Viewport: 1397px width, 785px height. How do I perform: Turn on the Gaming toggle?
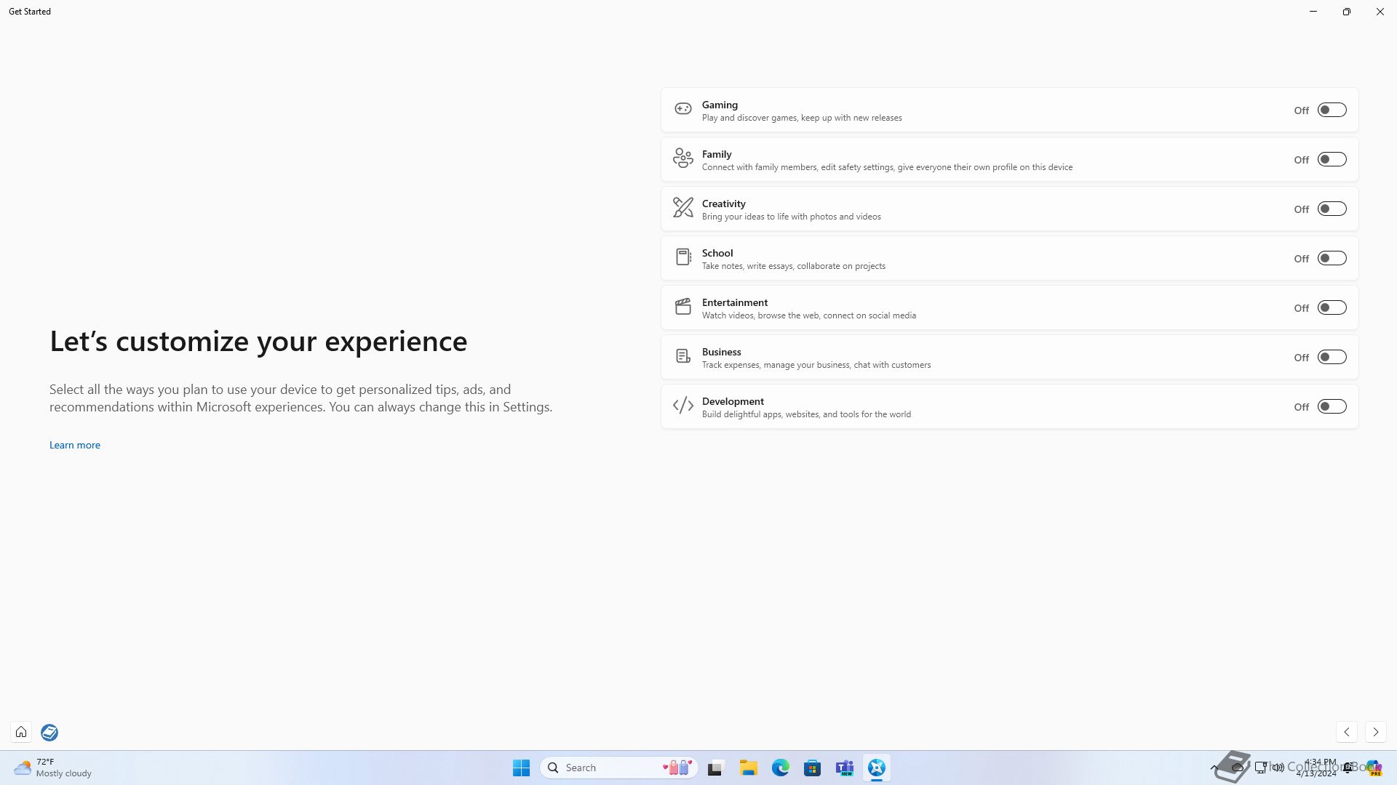pos(1332,110)
